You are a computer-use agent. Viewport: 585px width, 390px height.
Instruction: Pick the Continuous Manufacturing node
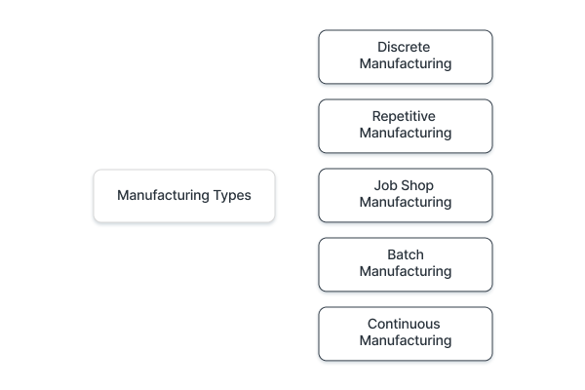pyautogui.click(x=406, y=333)
